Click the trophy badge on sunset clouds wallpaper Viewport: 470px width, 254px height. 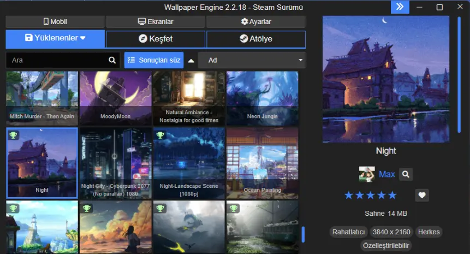tap(87, 208)
